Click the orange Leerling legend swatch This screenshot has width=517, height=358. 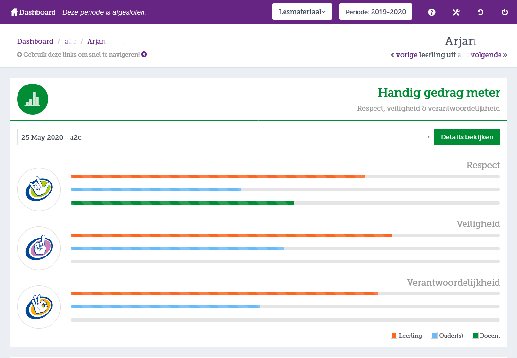(x=393, y=335)
